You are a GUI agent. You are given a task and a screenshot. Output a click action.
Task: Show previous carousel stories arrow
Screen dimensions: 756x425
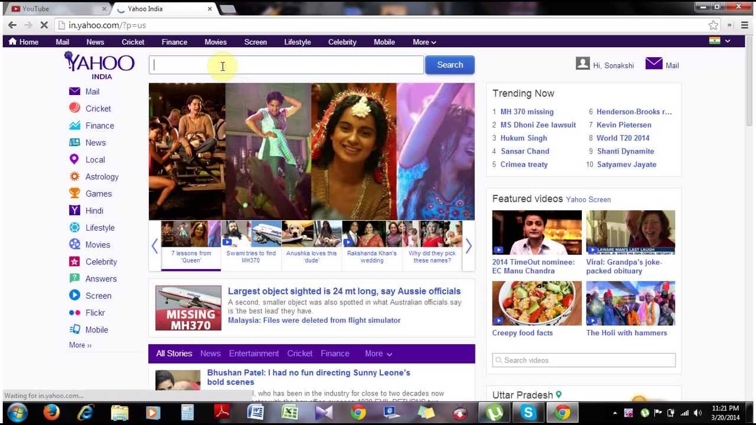(x=155, y=246)
